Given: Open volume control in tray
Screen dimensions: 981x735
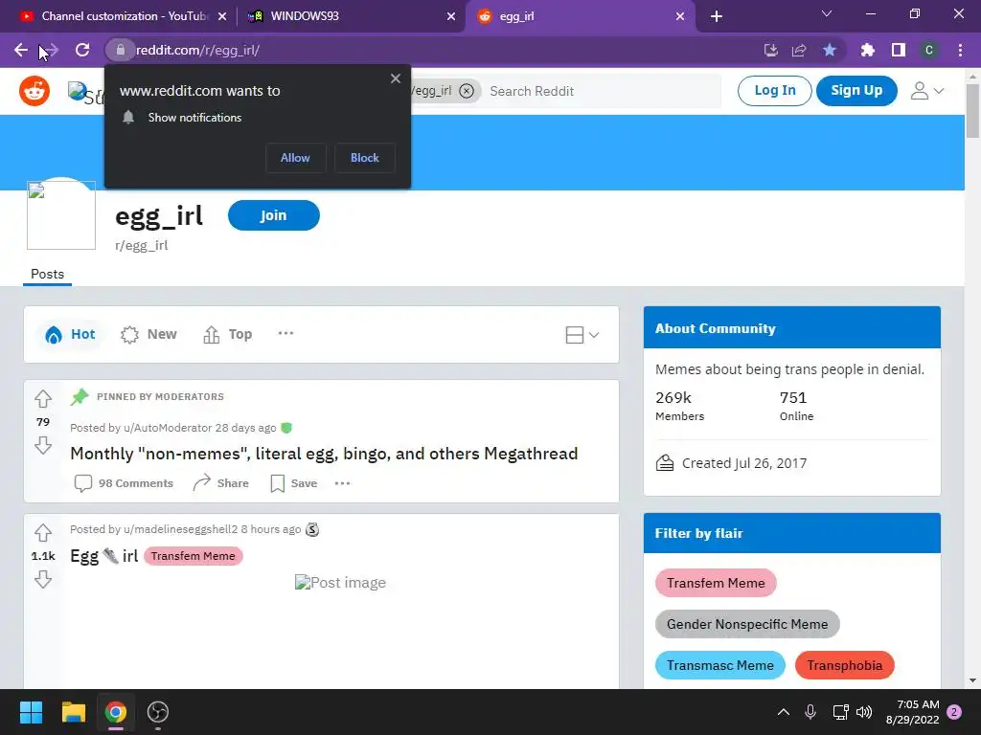Looking at the screenshot, I should (864, 712).
